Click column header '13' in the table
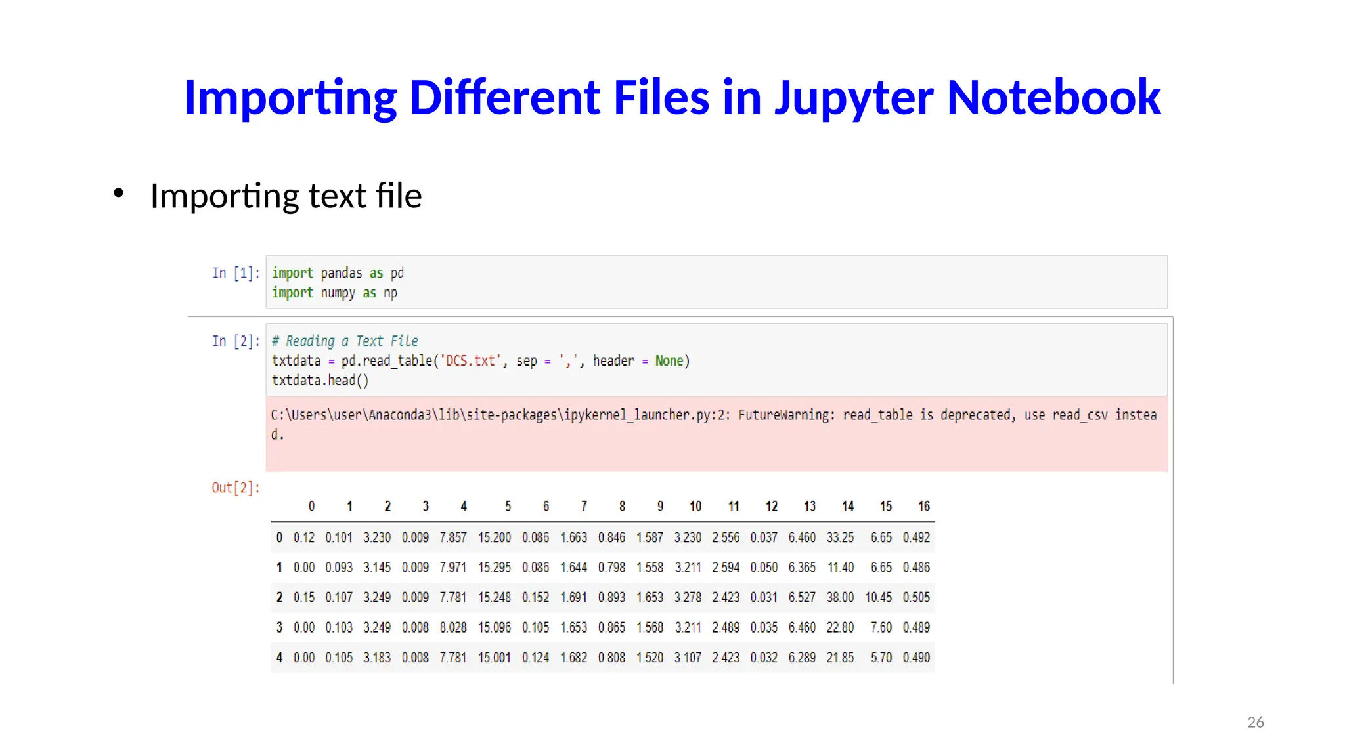The width and height of the screenshot is (1345, 756). tap(810, 507)
